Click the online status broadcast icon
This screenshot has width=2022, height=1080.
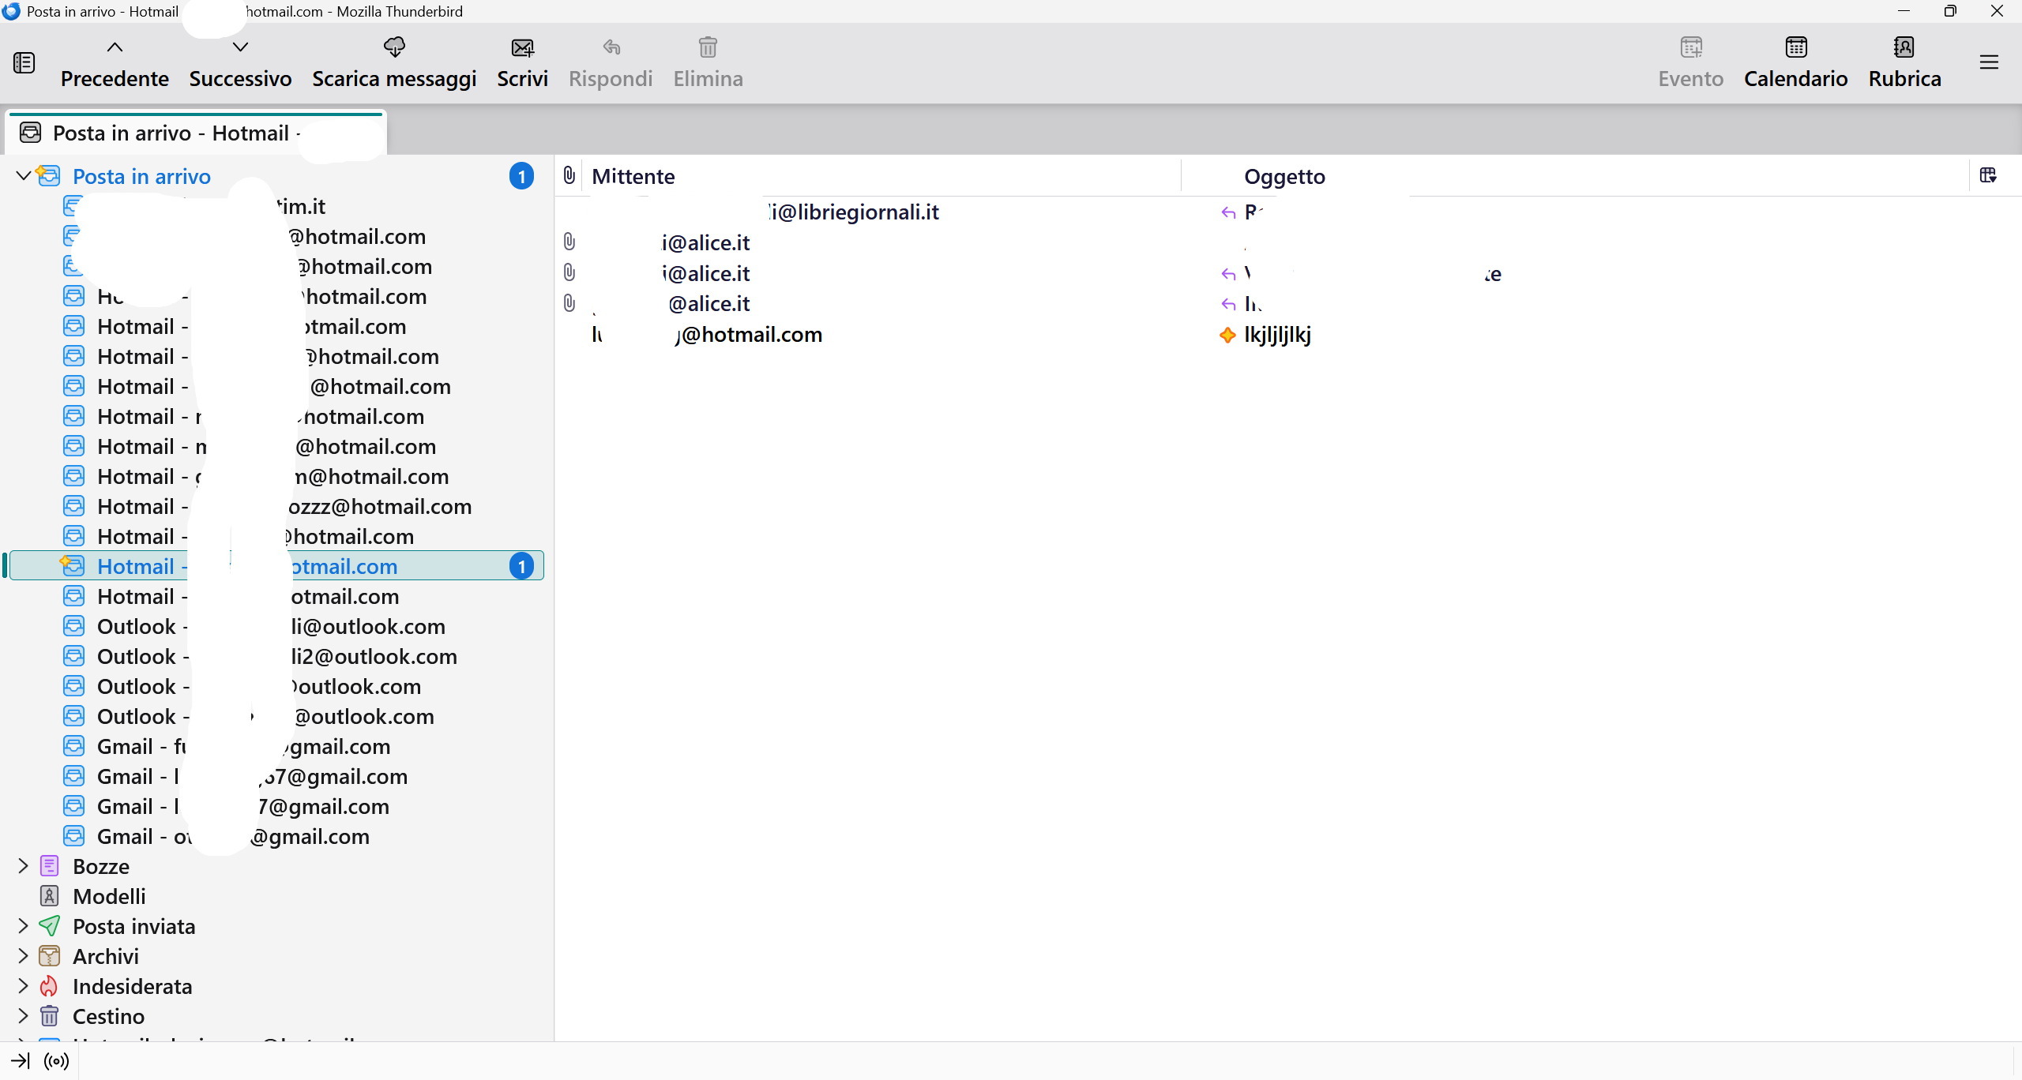57,1061
